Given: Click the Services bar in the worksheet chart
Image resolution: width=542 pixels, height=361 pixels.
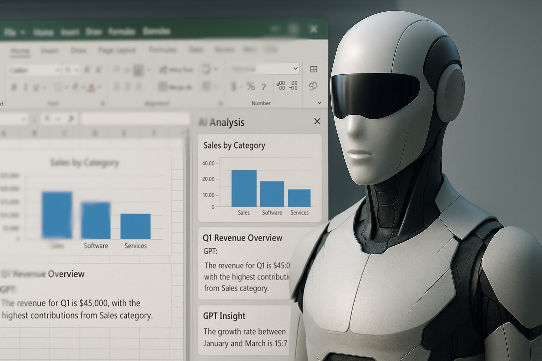Looking at the screenshot, I should pyautogui.click(x=135, y=226).
